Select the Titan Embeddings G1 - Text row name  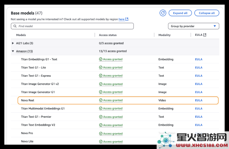click(39, 59)
